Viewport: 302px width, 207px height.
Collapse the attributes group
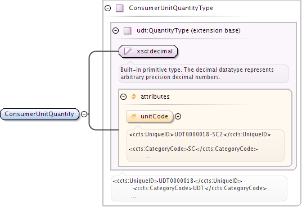click(124, 96)
